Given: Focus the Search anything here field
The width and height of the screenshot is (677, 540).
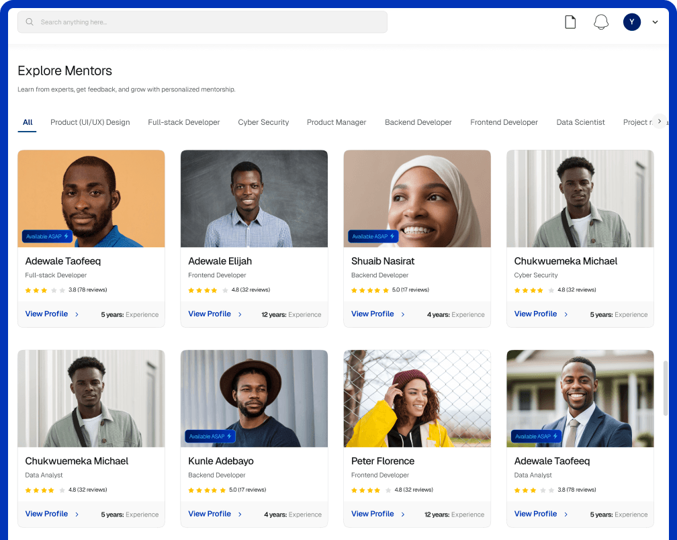Looking at the screenshot, I should pyautogui.click(x=208, y=22).
